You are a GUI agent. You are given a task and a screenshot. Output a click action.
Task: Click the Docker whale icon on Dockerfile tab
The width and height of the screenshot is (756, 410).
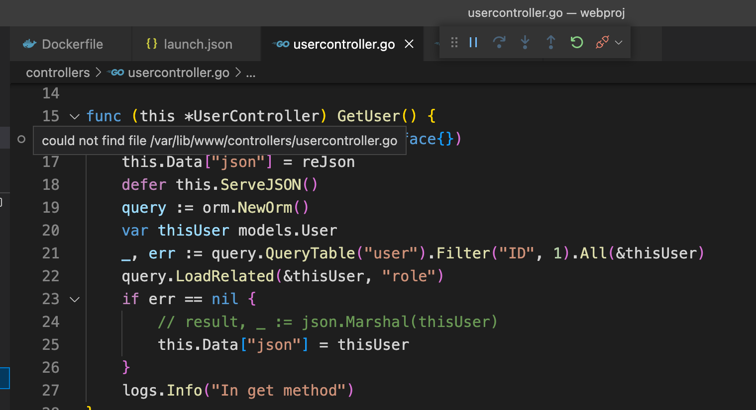[30, 44]
